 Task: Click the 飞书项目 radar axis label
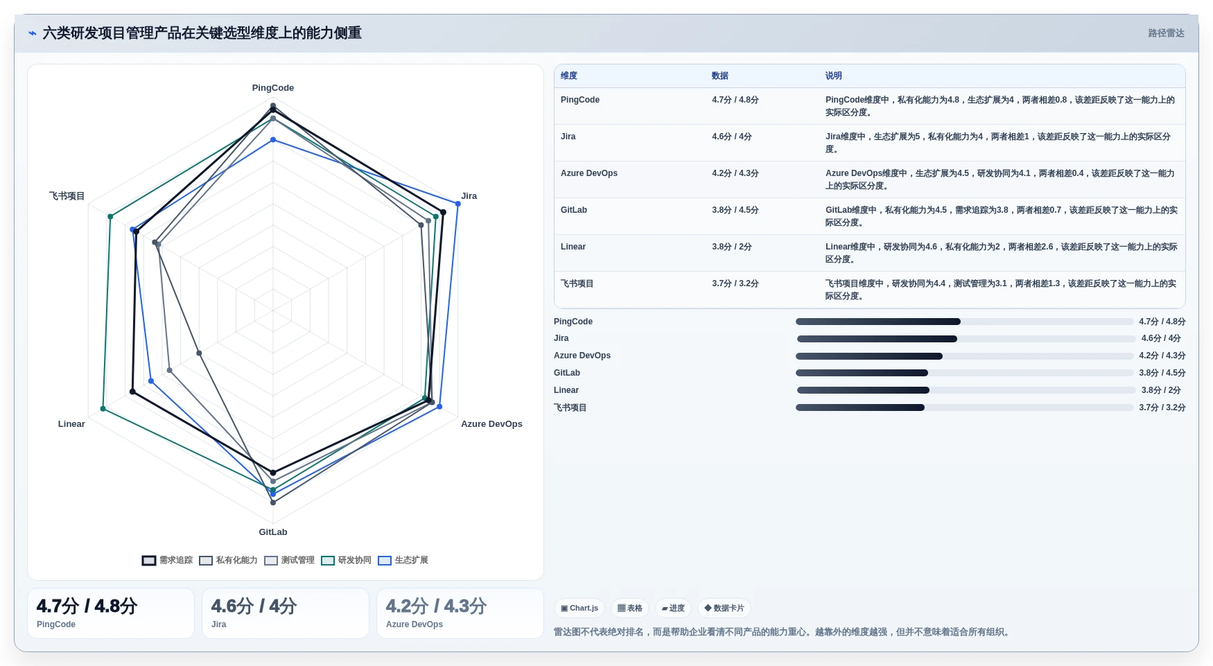point(67,196)
